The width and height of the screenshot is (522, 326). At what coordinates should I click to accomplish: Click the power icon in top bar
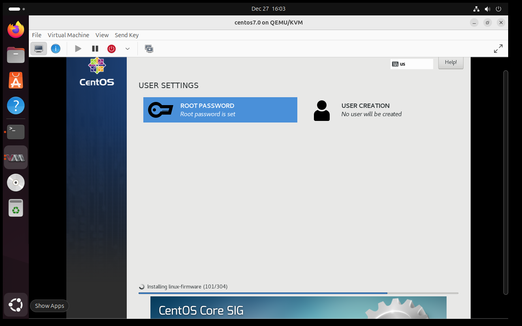(499, 9)
